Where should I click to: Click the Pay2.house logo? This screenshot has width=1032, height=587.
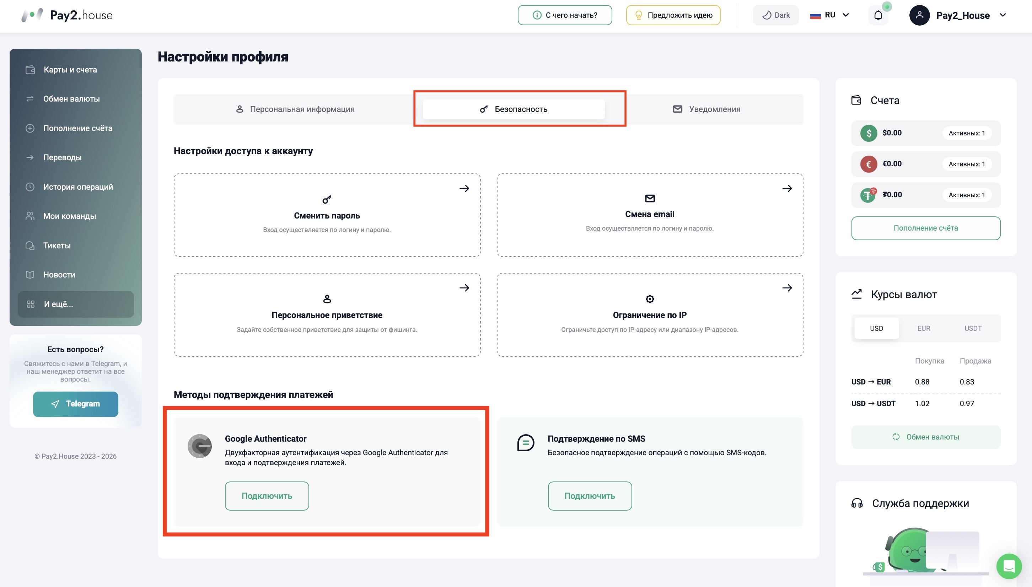tap(67, 15)
